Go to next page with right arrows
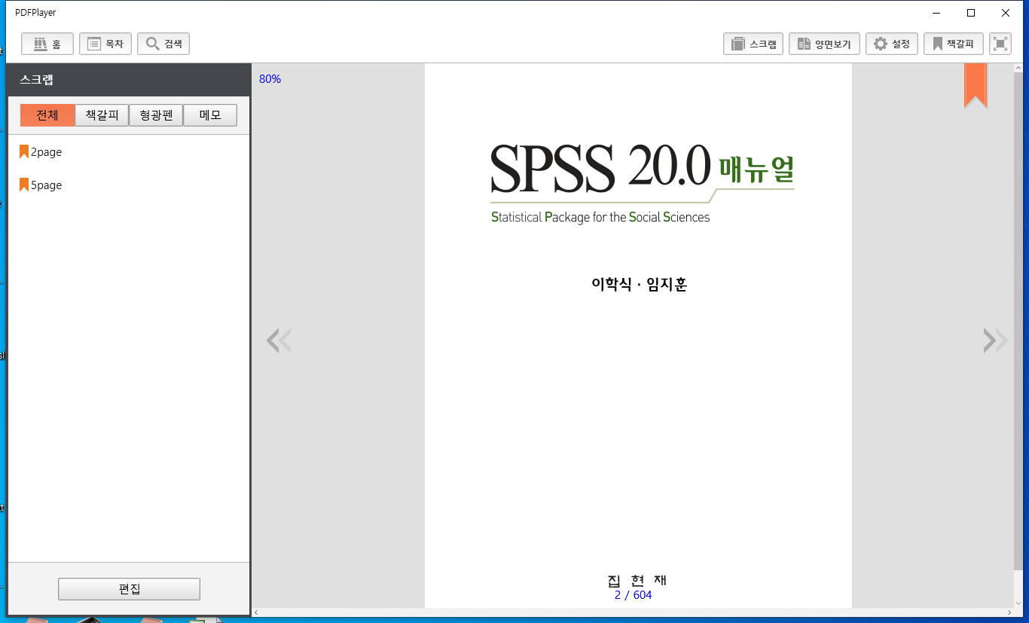1029x623 pixels. (995, 341)
